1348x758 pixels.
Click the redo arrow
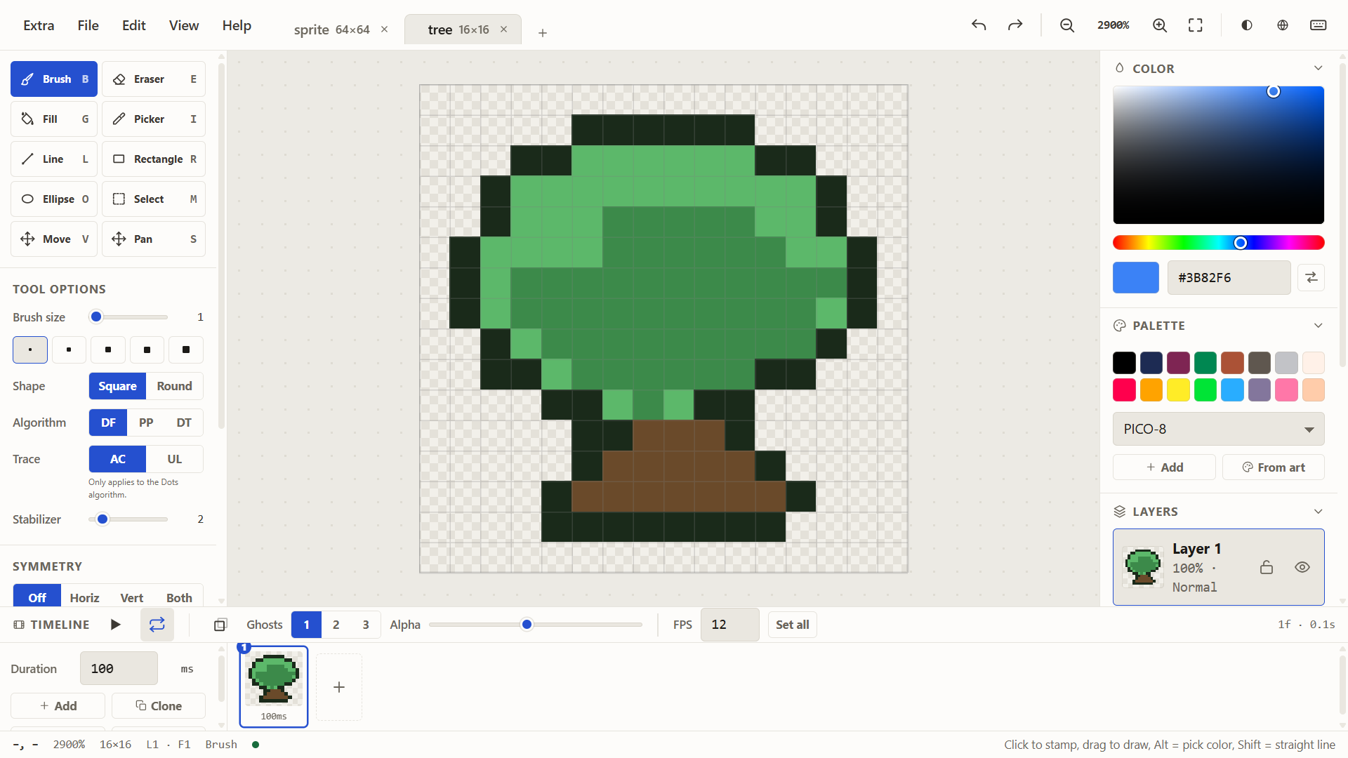point(1015,25)
